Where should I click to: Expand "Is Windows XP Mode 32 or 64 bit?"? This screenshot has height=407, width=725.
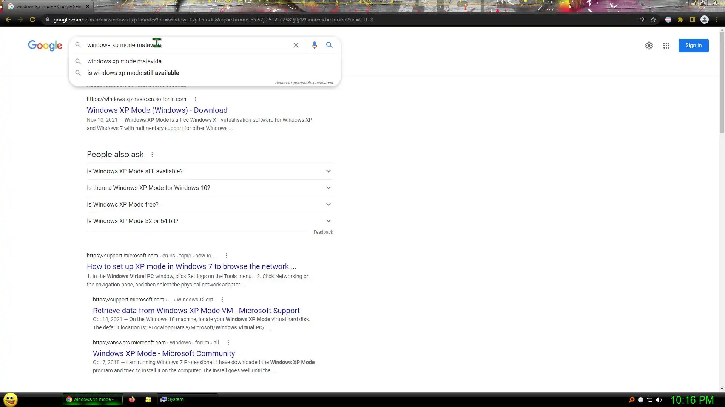pyautogui.click(x=210, y=221)
